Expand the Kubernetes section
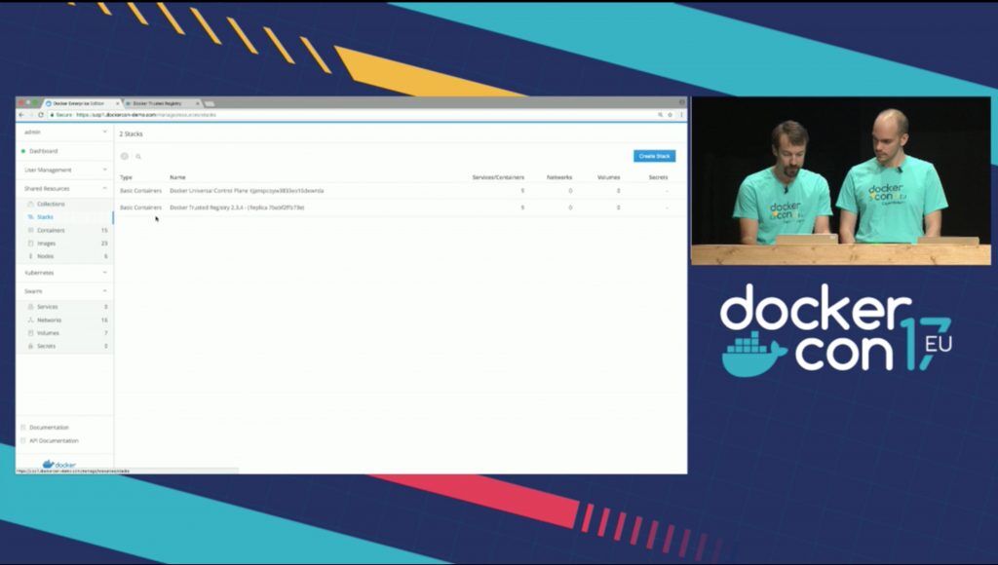Viewport: 998px width, 565px height. click(x=104, y=273)
